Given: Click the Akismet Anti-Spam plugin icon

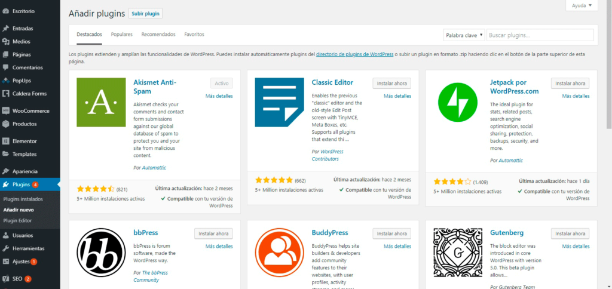Looking at the screenshot, I should click(102, 102).
